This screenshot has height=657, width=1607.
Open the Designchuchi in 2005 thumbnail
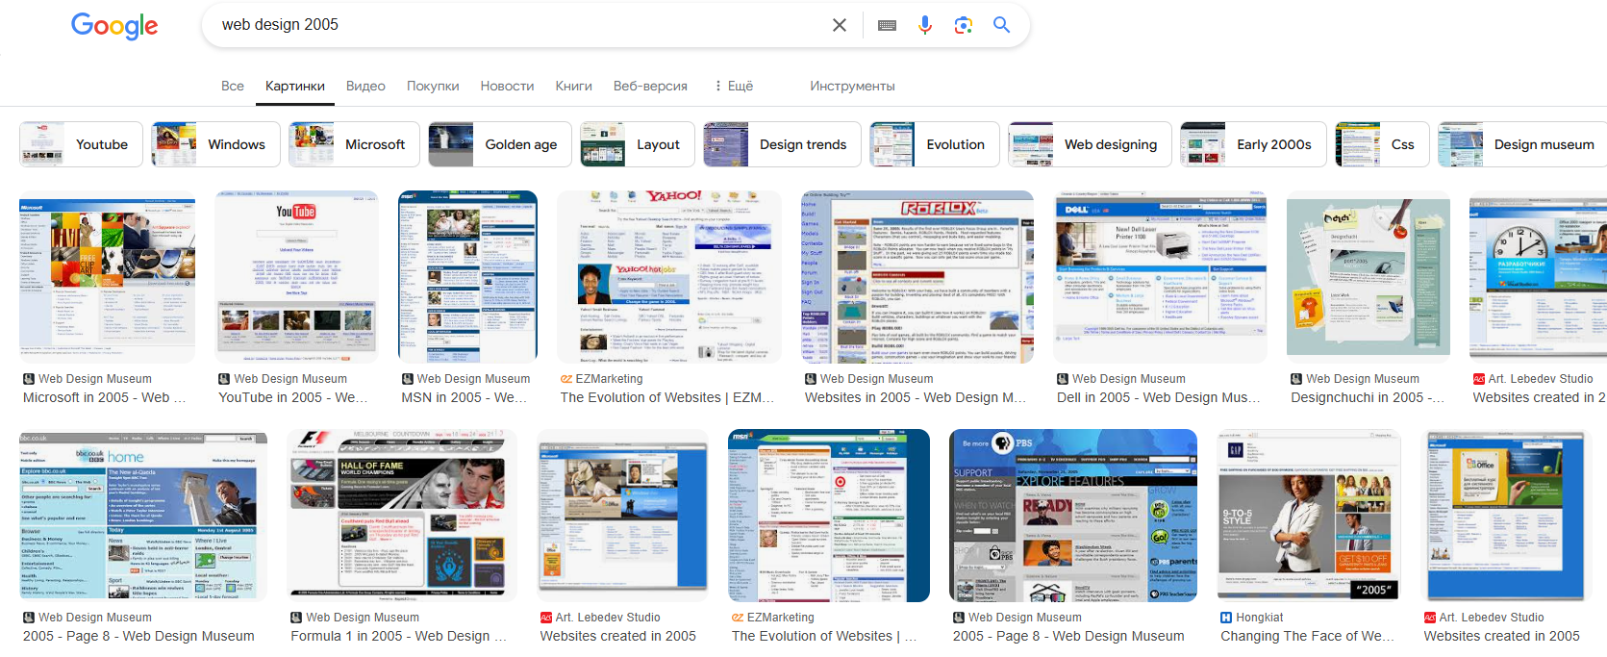[x=1368, y=277]
